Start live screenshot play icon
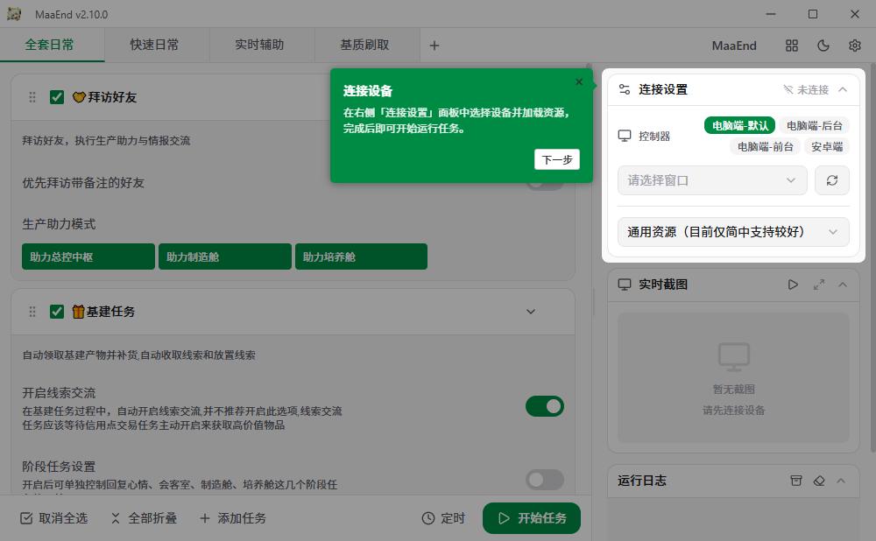This screenshot has width=876, height=541. [793, 285]
